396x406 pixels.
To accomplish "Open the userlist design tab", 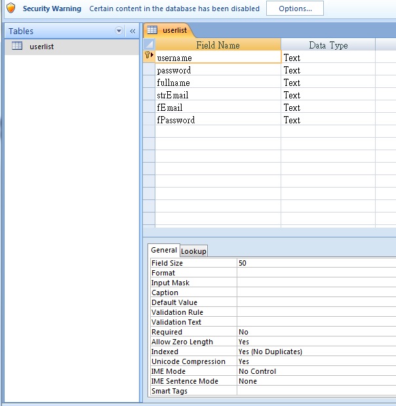I will pyautogui.click(x=176, y=30).
